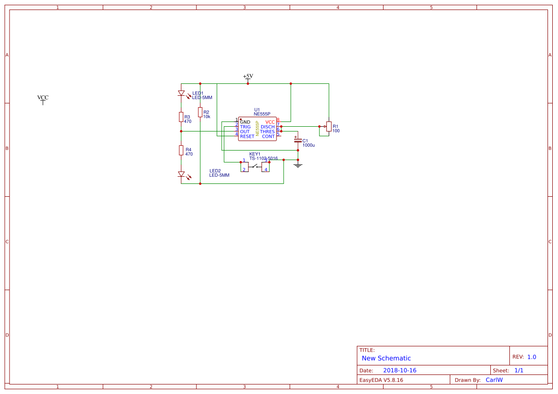Select resistor R4 labeled 470
This screenshot has width=558, height=394.
(181, 149)
